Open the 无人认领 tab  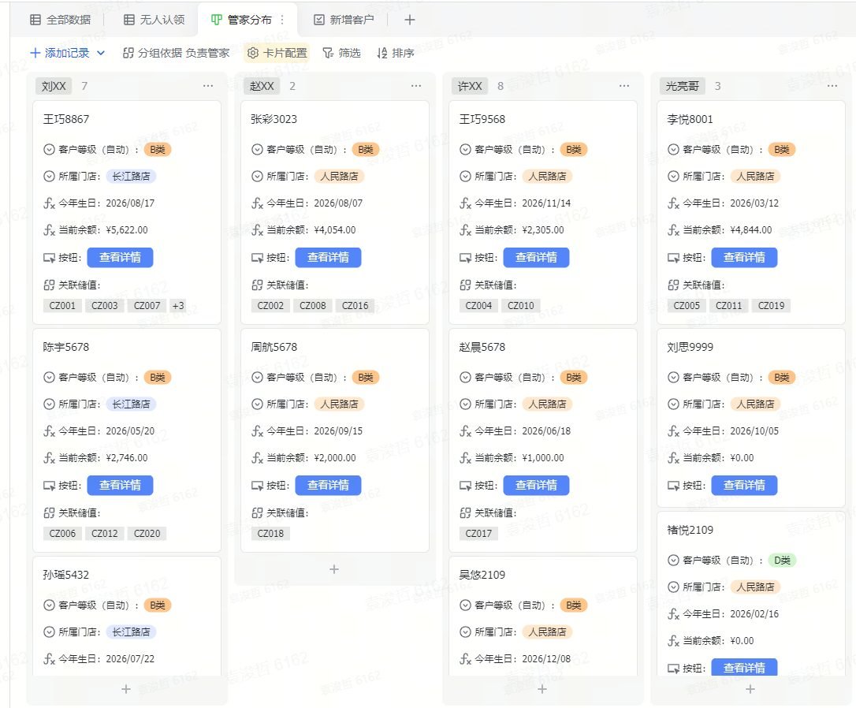154,20
